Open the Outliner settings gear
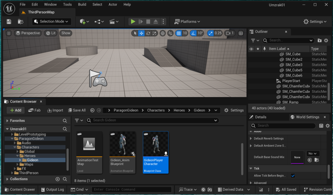This screenshot has height=195, width=333. [326, 40]
